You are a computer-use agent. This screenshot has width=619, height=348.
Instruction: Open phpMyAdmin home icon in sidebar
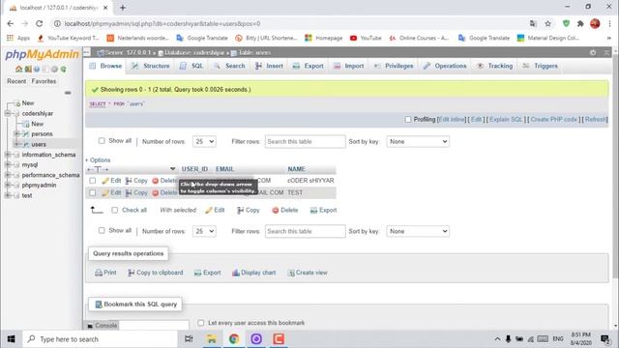coord(18,69)
